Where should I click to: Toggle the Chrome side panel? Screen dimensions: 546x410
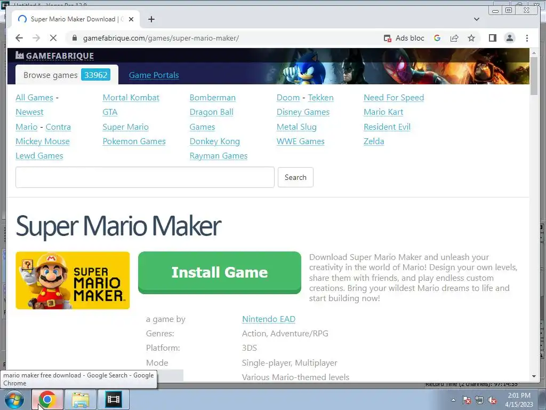(492, 38)
